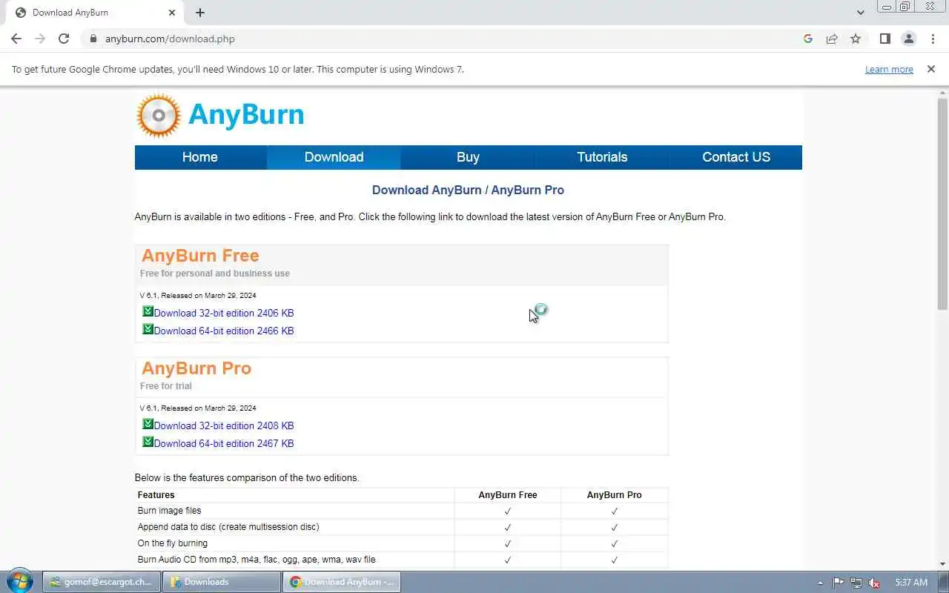Image resolution: width=949 pixels, height=593 pixels.
Task: Click the scrollbar up arrow
Action: pos(942,92)
